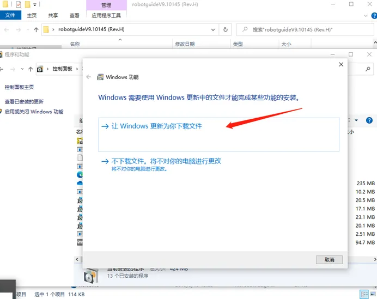The height and width of the screenshot is (299, 377).
Task: Sort files by 名称 column
Action: (x=75, y=44)
